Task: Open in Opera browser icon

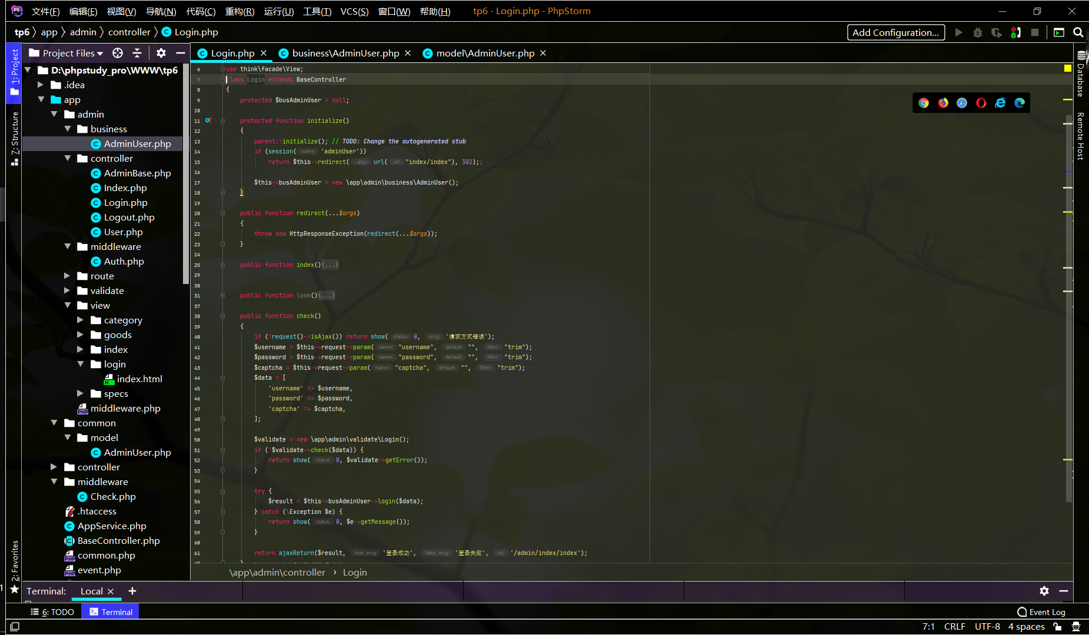Action: [981, 103]
